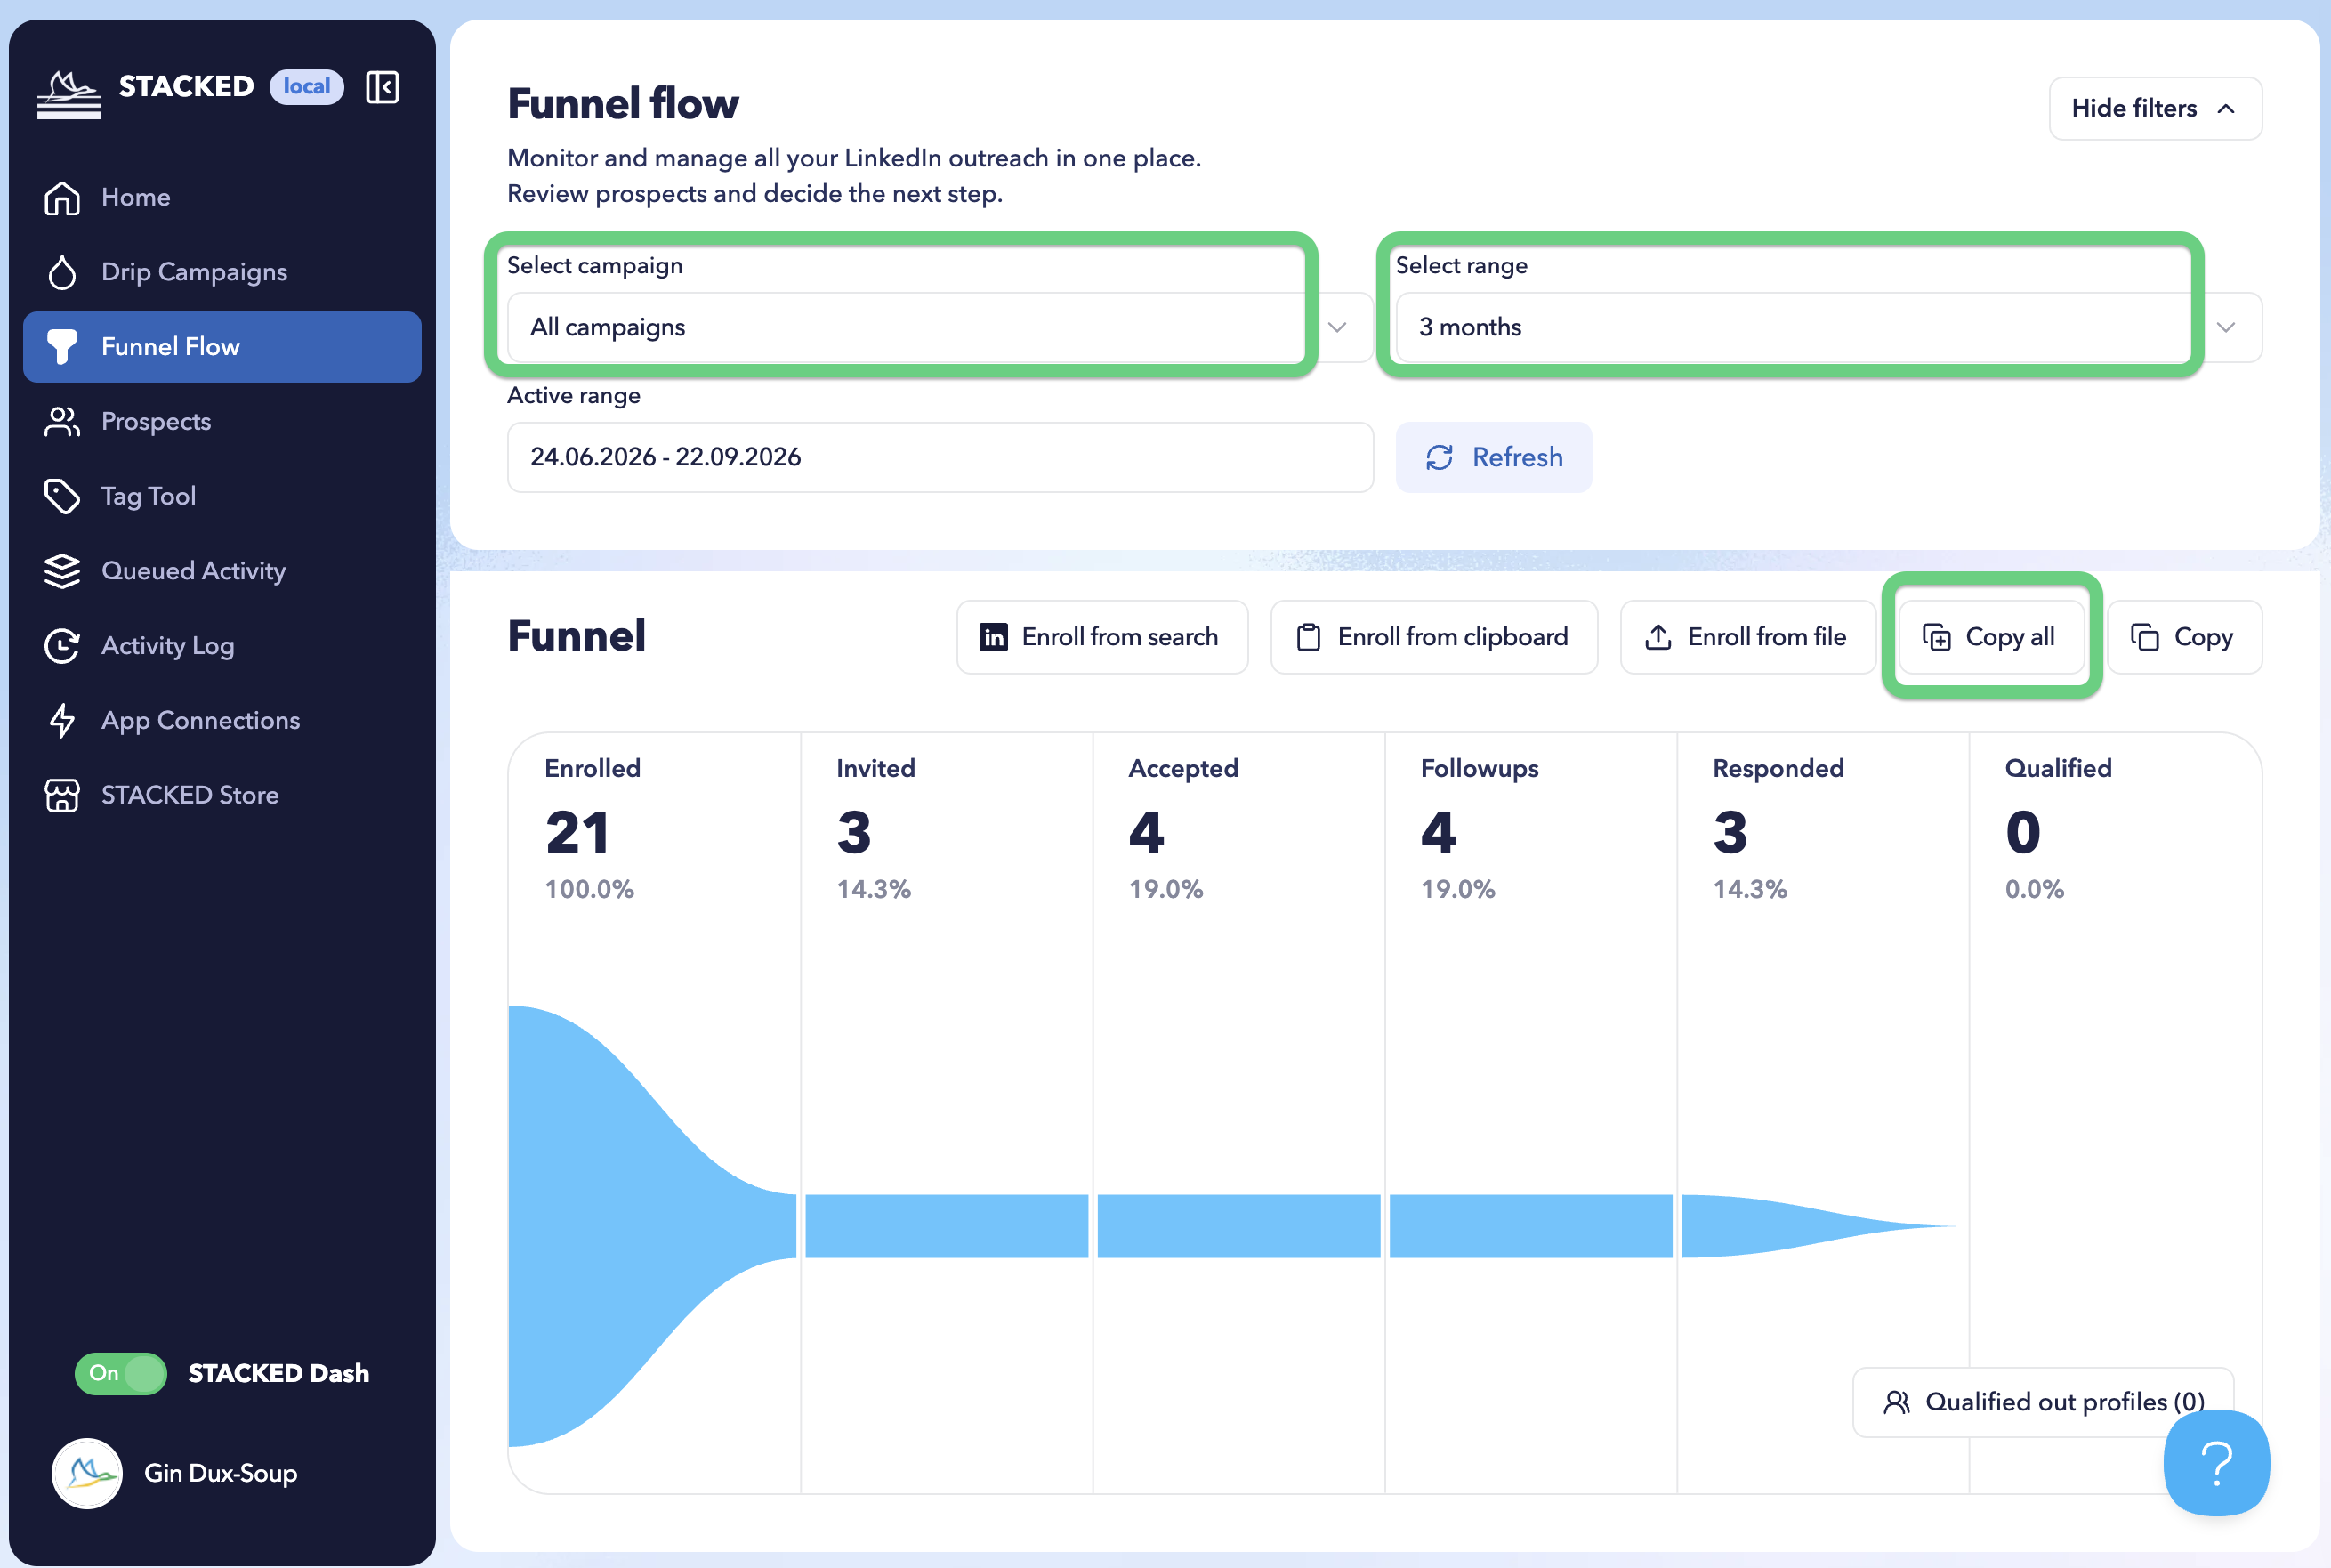
Task: Collapse filters with Hide filters button
Action: pyautogui.click(x=2155, y=108)
